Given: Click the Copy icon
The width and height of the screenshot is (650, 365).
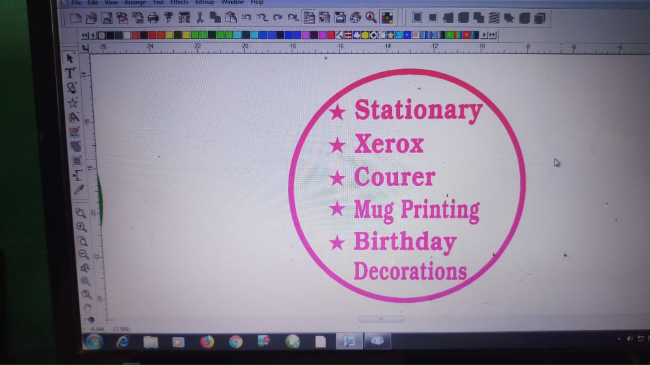Looking at the screenshot, I should point(215,18).
